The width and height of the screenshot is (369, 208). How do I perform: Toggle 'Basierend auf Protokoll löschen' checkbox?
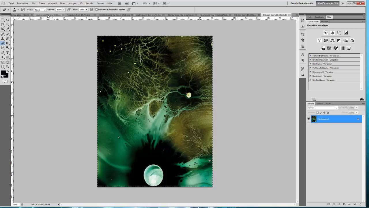pos(97,10)
